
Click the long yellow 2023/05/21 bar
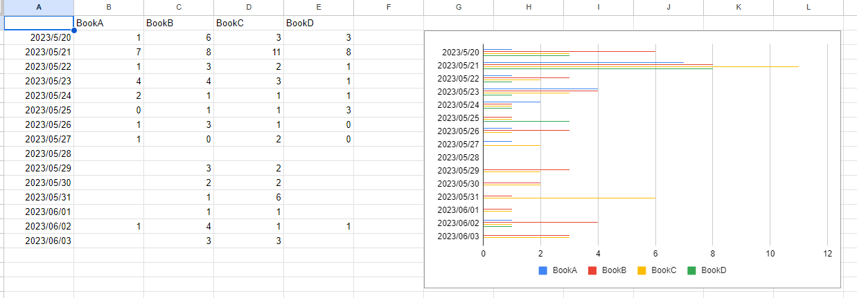click(x=641, y=66)
